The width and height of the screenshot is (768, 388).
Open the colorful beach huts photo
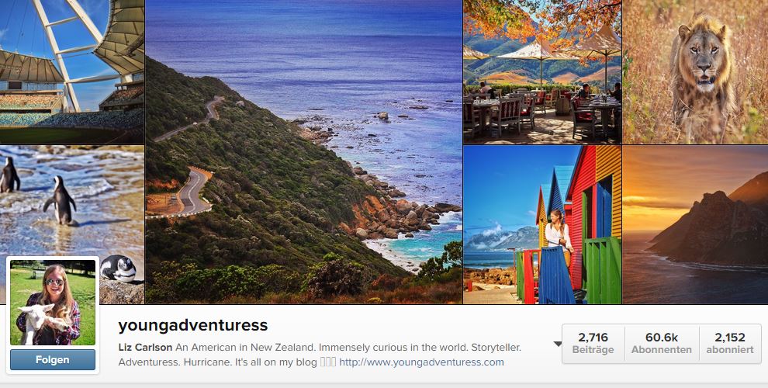542,224
